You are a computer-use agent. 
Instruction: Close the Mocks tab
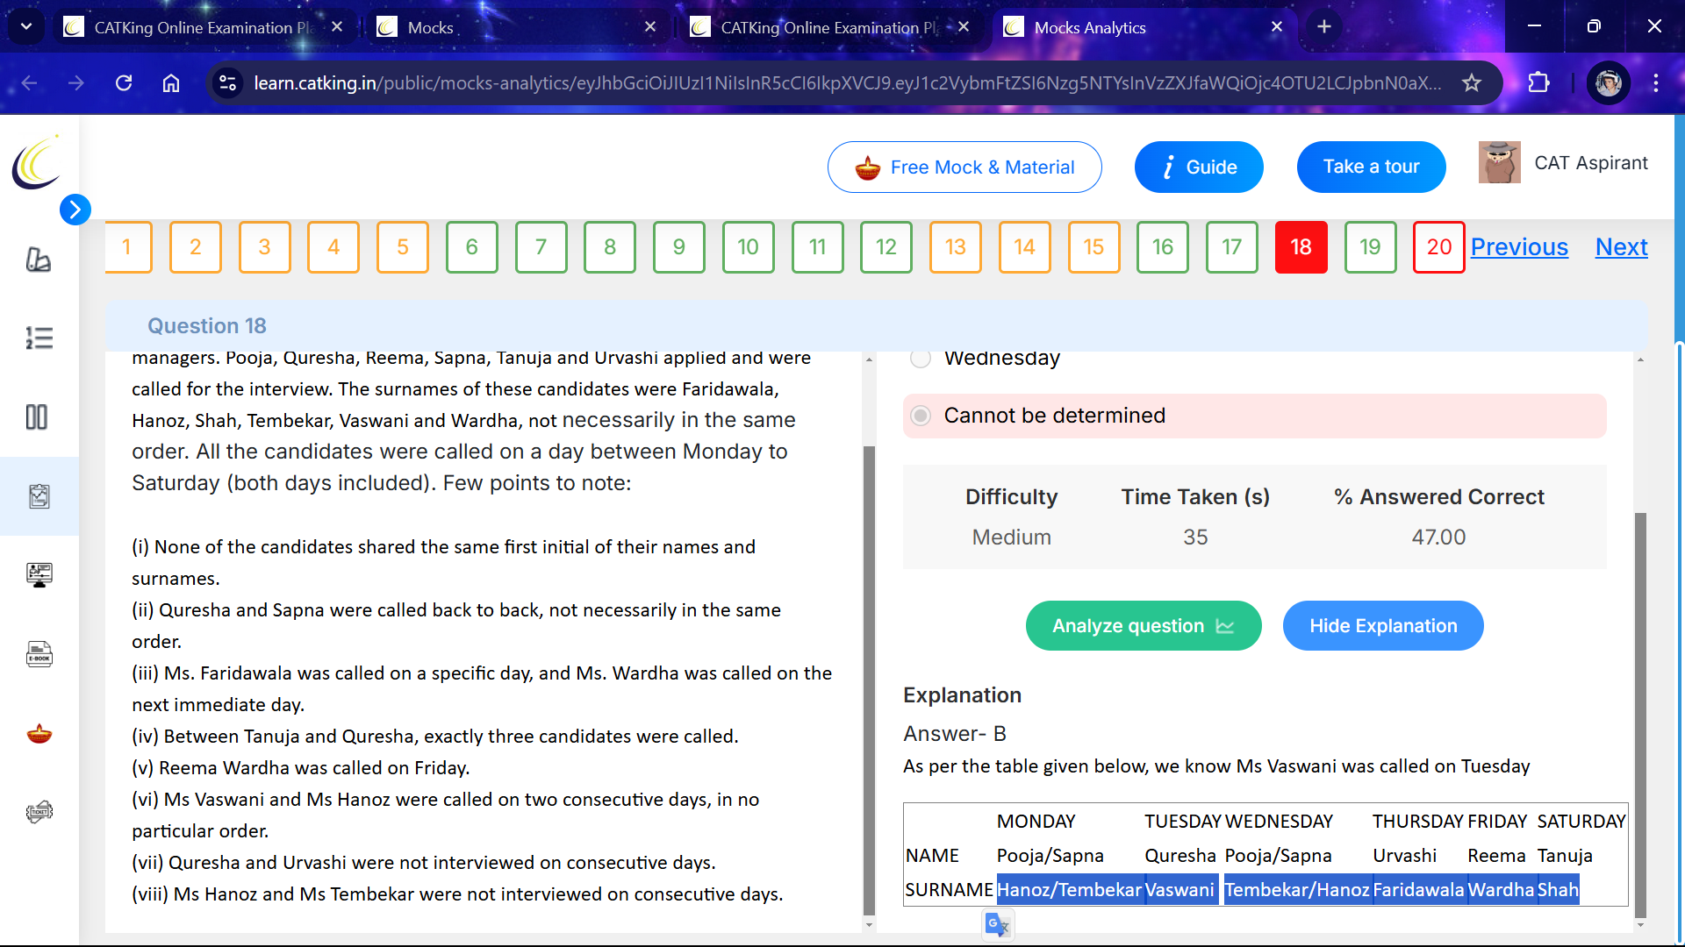[x=650, y=27]
